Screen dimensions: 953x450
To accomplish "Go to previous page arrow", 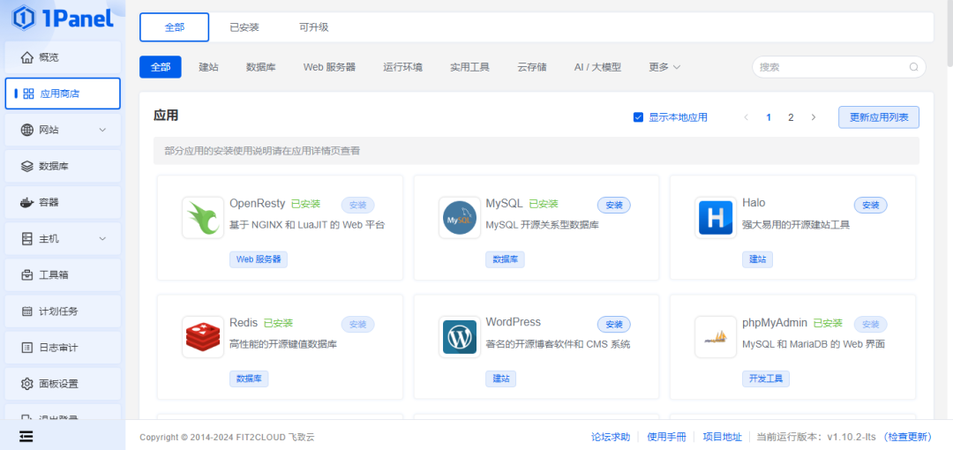I will [747, 117].
